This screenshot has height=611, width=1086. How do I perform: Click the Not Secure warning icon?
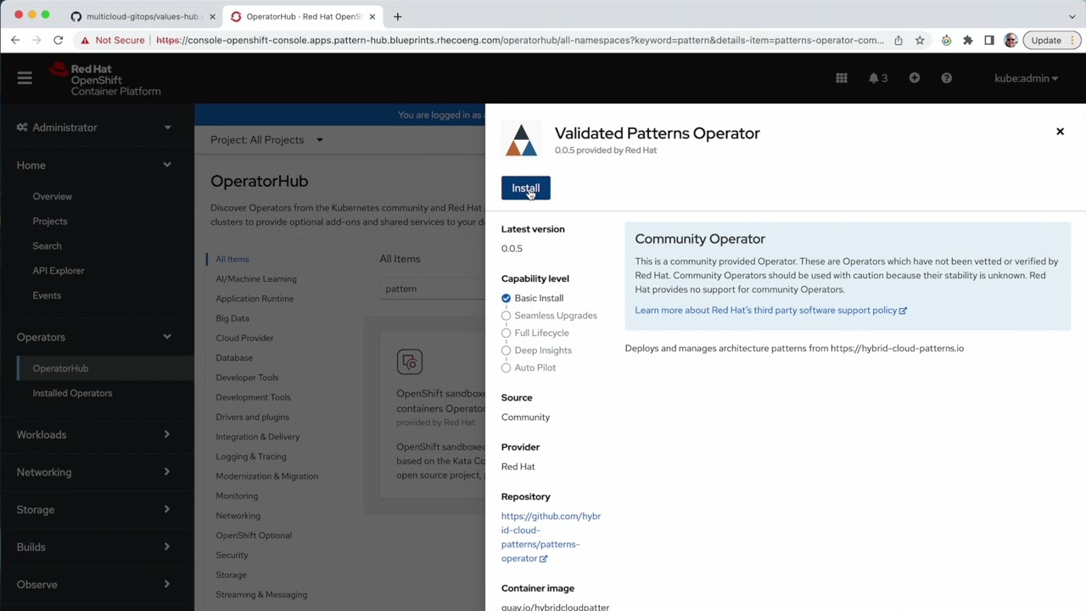[x=85, y=40]
